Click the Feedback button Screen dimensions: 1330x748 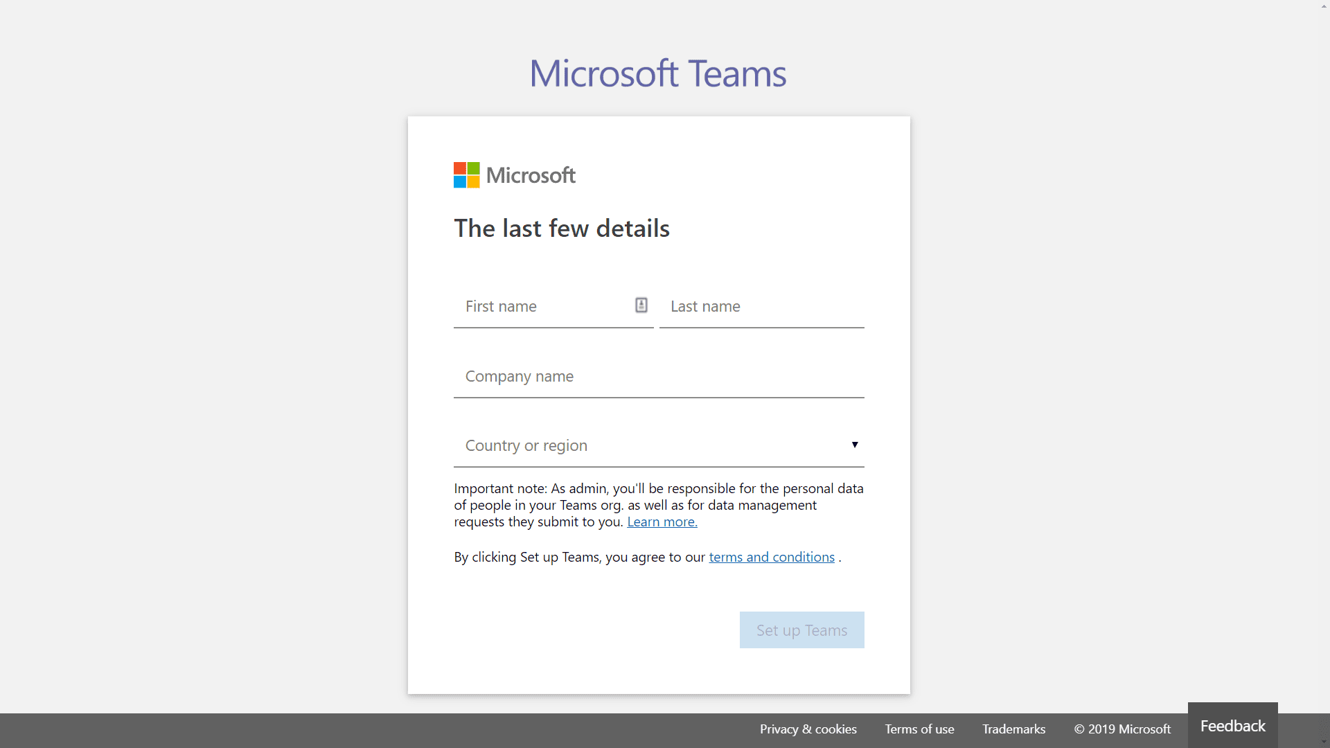(x=1233, y=726)
